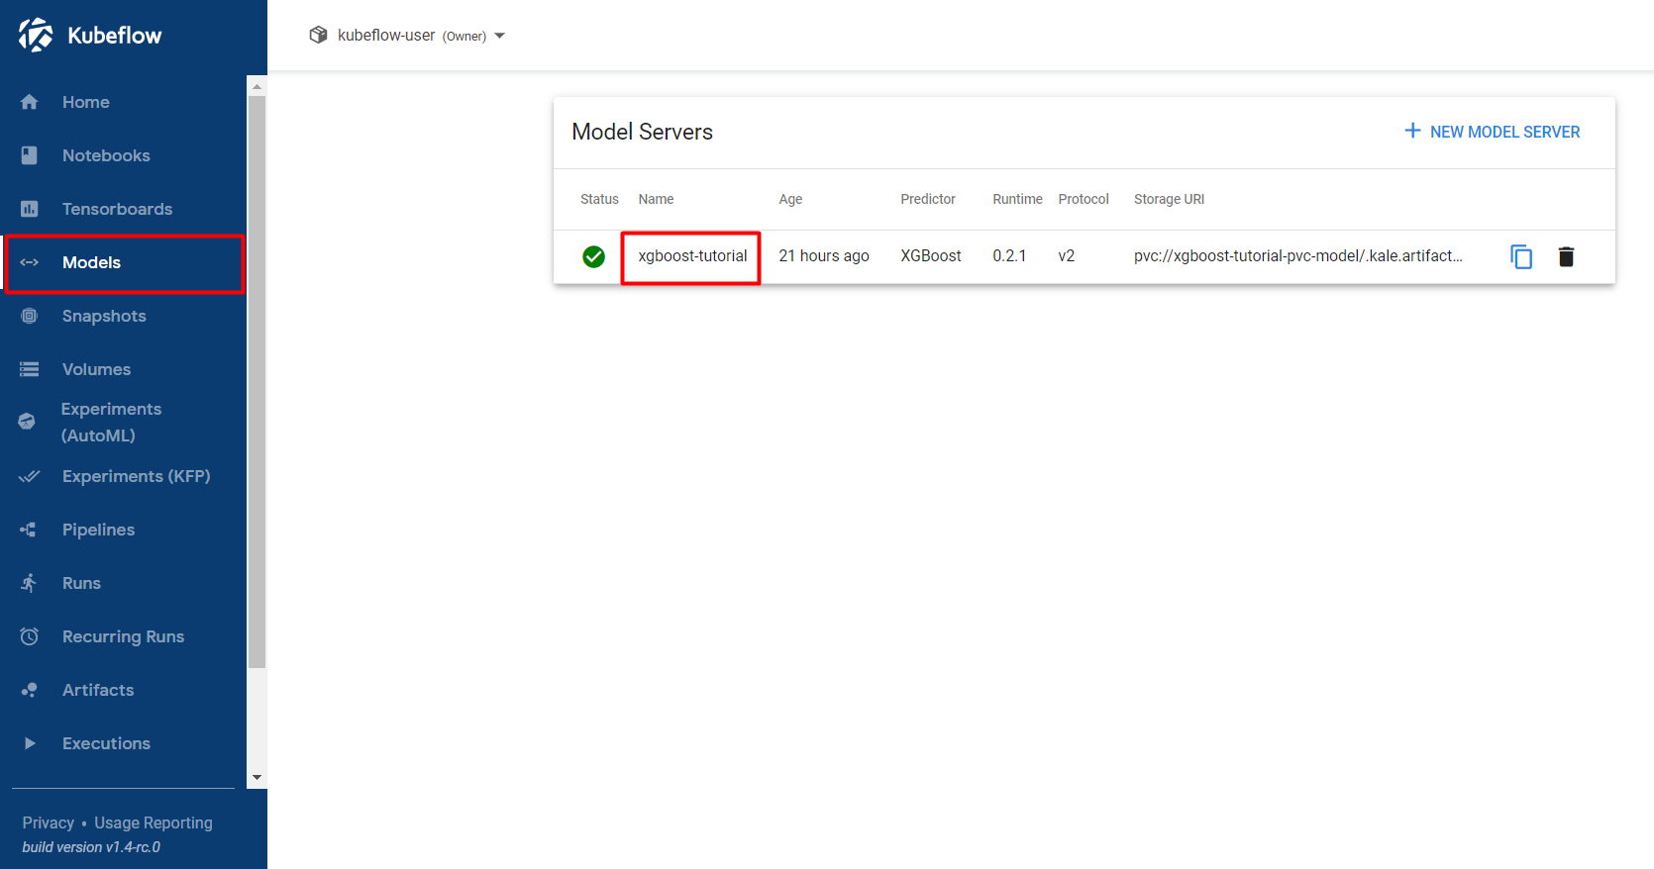Click the Executions play icon
The width and height of the screenshot is (1654, 869).
pos(30,743)
